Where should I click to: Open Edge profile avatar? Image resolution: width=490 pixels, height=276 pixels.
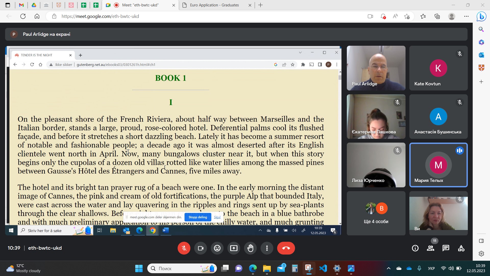tap(452, 16)
